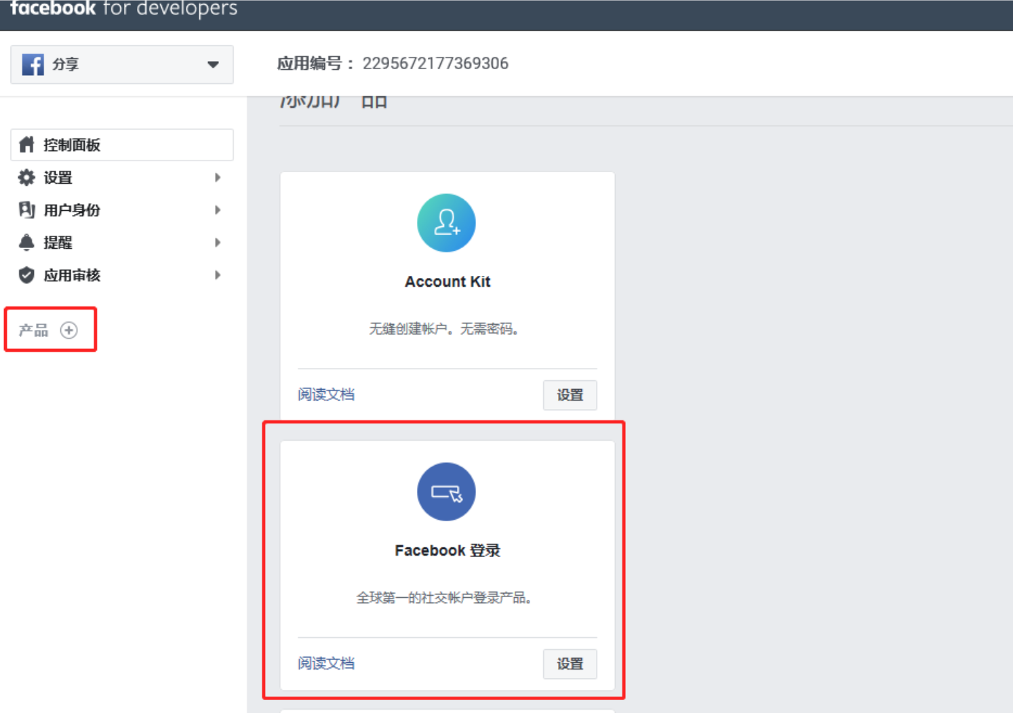Viewport: 1013px width, 713px height.
Task: Open 控制面板 from the sidebar menu
Action: (71, 144)
